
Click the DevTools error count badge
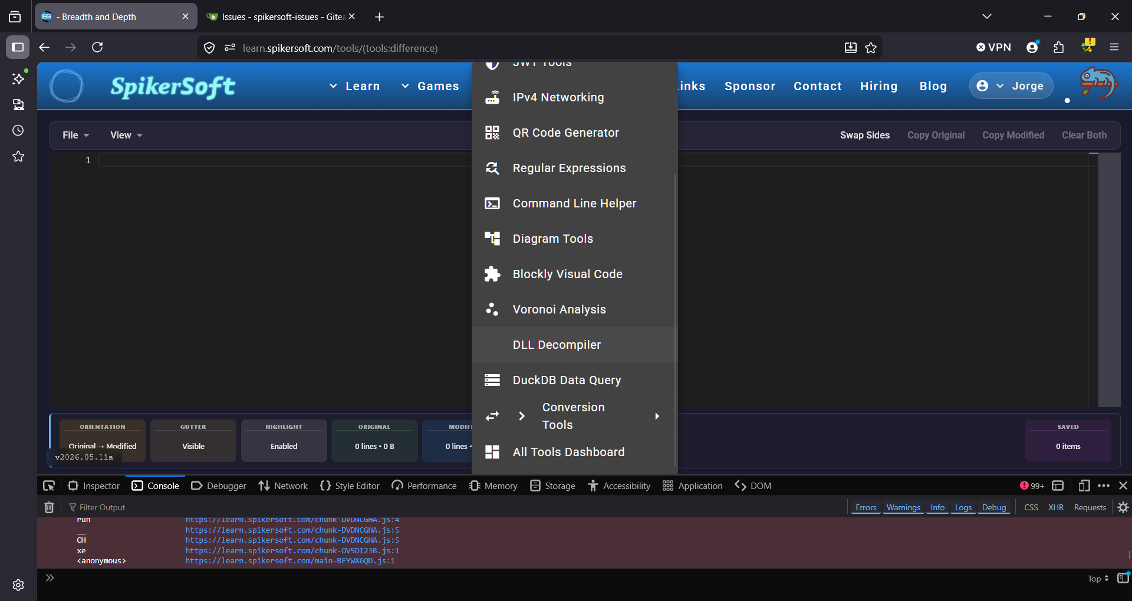[x=1032, y=486]
